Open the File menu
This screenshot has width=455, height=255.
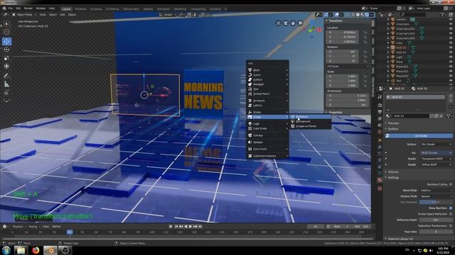click(x=11, y=8)
